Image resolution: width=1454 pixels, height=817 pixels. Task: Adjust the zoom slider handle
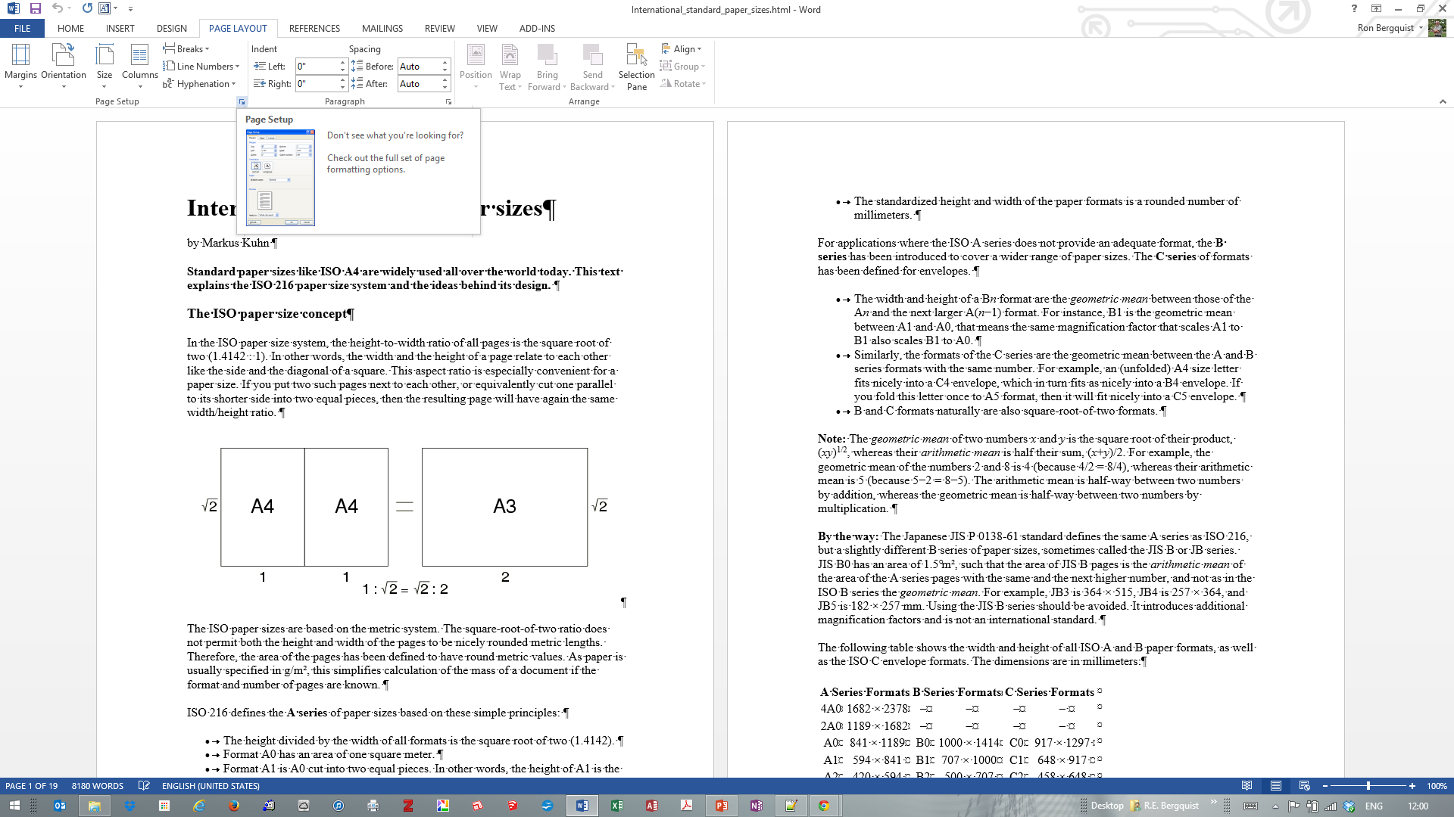pyautogui.click(x=1368, y=786)
